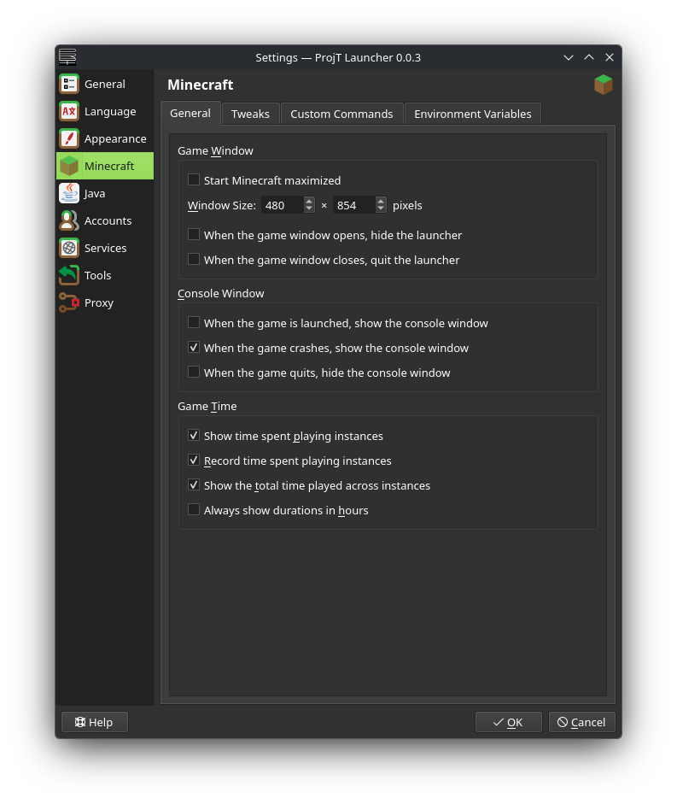Disable show console when game crashes
The height and width of the screenshot is (804, 677).
[193, 348]
